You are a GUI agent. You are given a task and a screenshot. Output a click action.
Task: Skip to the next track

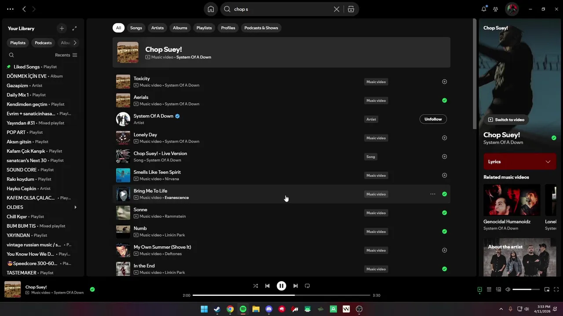(x=296, y=286)
